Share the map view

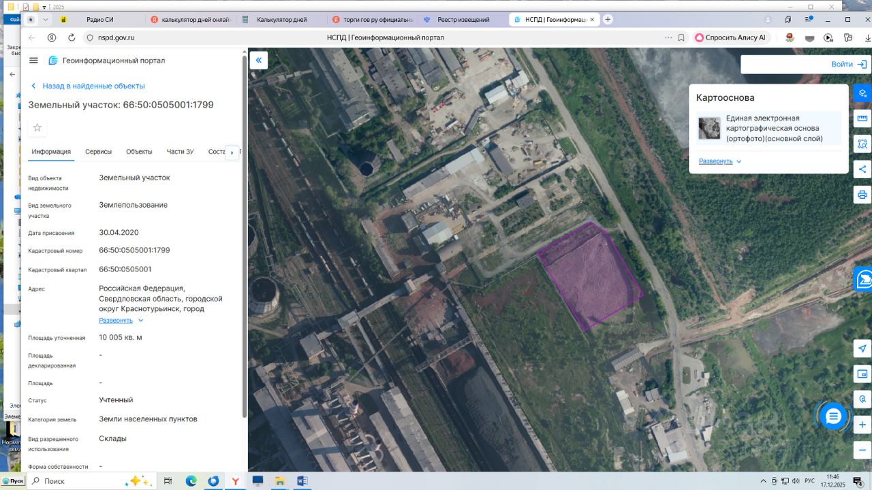coord(862,169)
